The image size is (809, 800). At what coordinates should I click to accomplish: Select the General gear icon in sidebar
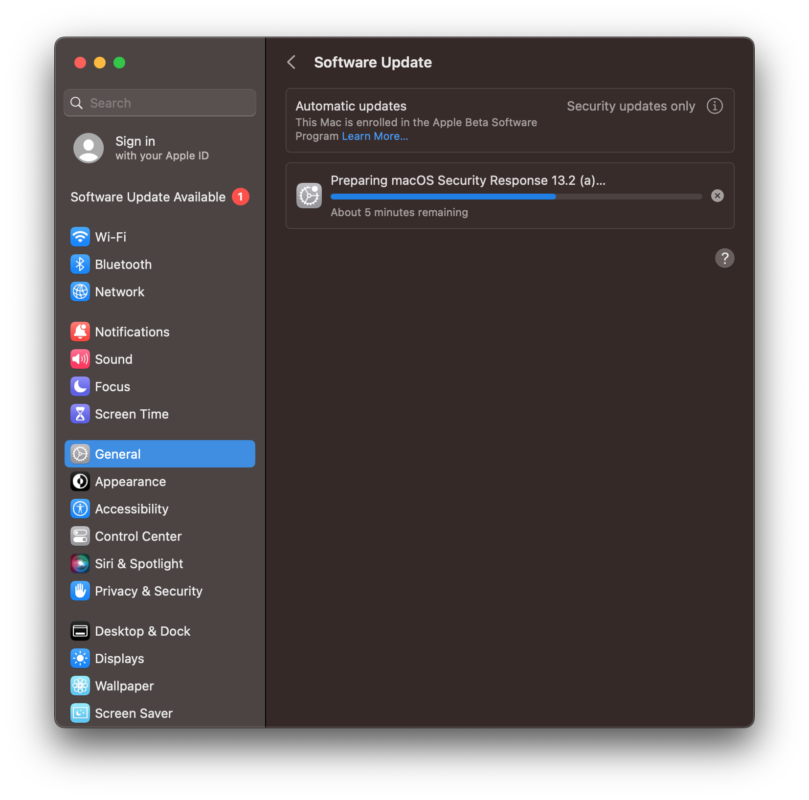80,454
